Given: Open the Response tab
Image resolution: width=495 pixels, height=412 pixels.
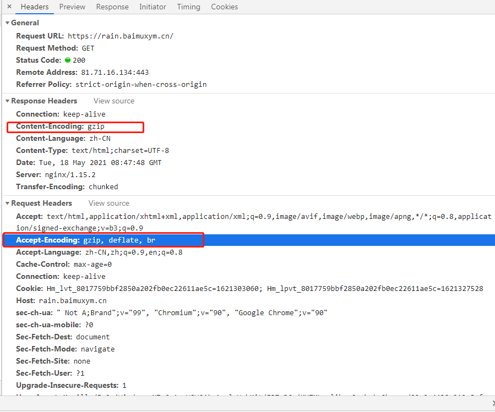Looking at the screenshot, I should [x=112, y=7].
